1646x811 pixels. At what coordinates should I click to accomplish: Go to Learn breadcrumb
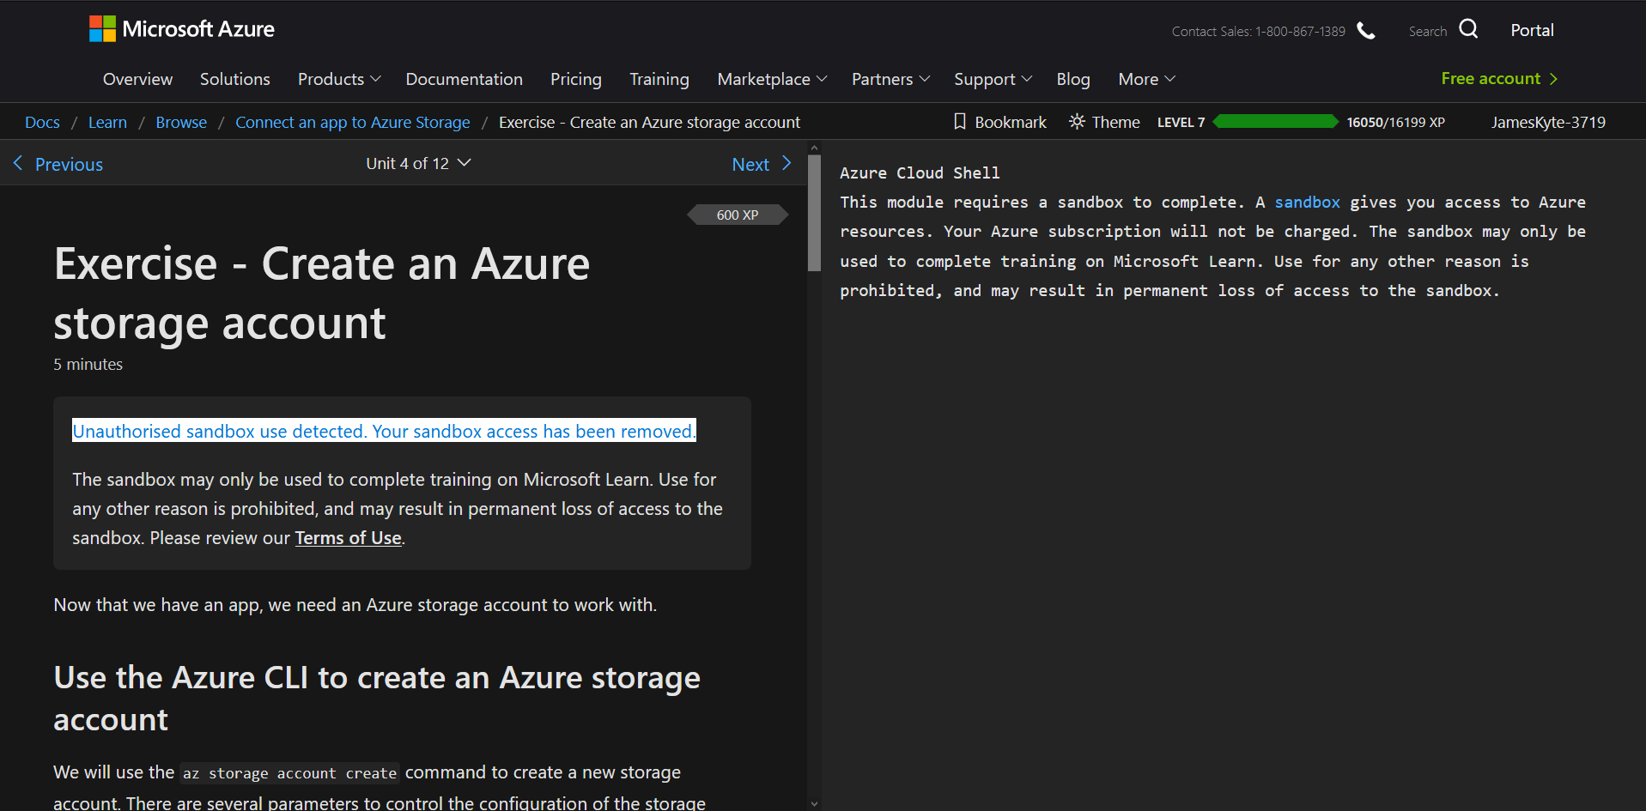tap(107, 122)
